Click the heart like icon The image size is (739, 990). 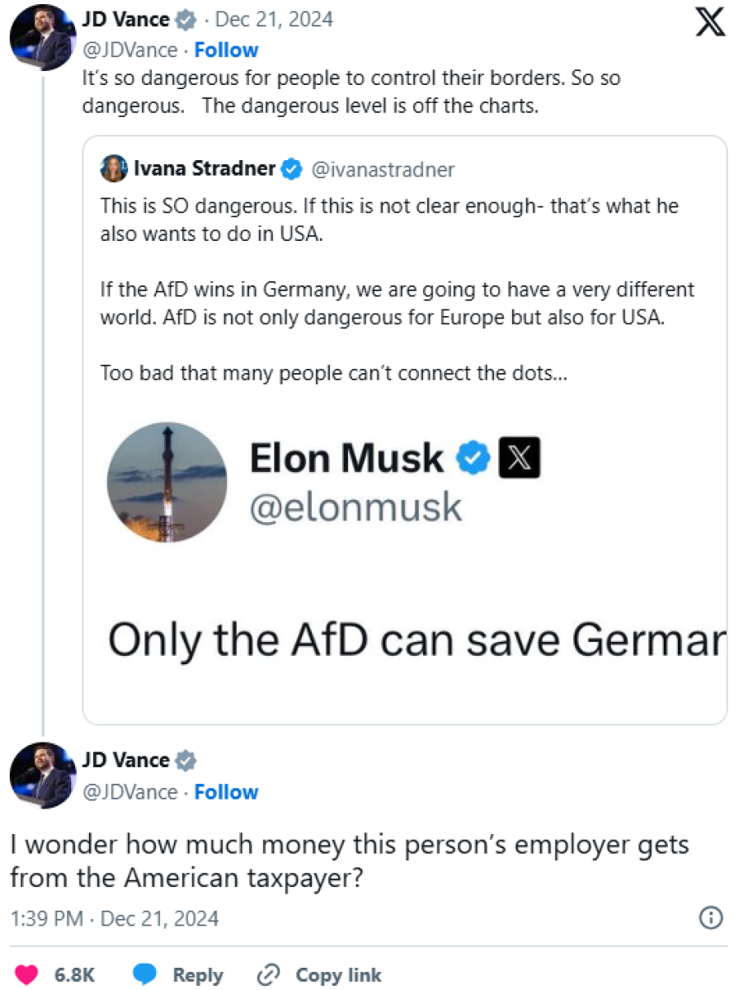[26, 974]
